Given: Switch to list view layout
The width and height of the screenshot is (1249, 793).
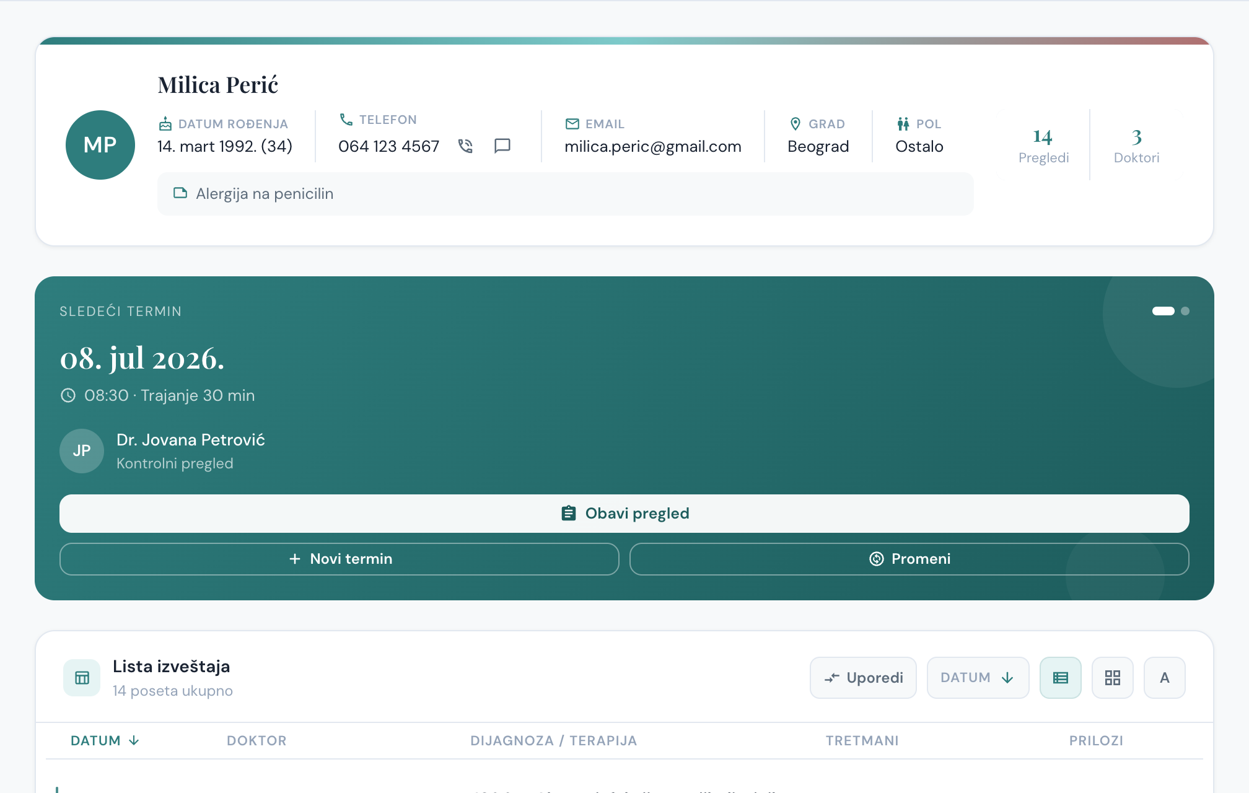Looking at the screenshot, I should coord(1061,678).
